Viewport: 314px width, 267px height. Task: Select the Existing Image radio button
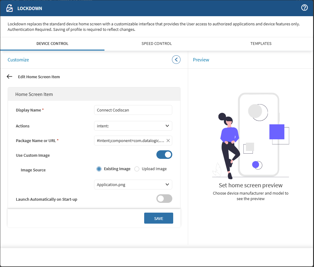pyautogui.click(x=99, y=169)
